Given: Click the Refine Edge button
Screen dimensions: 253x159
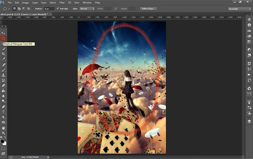Looking at the screenshot, I should [148, 9].
